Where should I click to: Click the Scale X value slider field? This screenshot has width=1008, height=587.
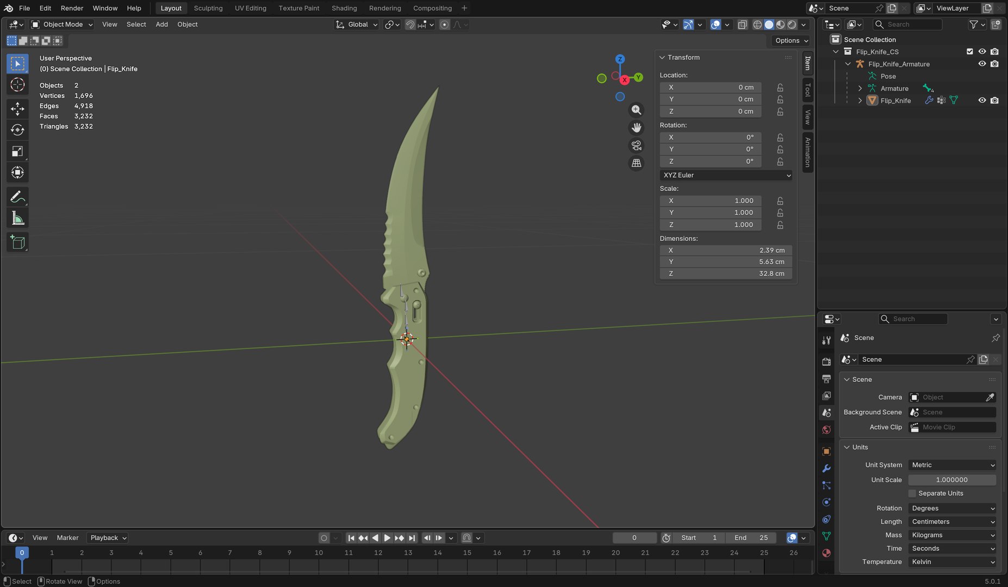pyautogui.click(x=711, y=201)
